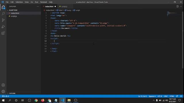The height and width of the screenshot is (103, 184).
Task: Click the Split Editor Right icon
Action: coord(177,6)
